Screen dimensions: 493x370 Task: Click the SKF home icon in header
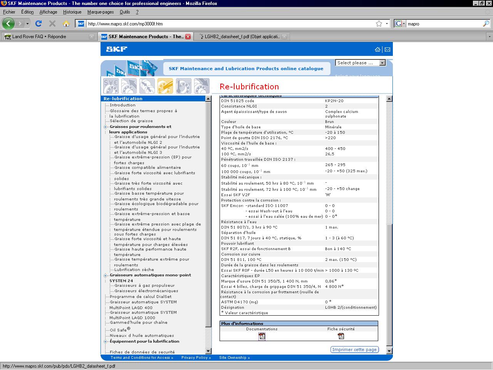(377, 49)
